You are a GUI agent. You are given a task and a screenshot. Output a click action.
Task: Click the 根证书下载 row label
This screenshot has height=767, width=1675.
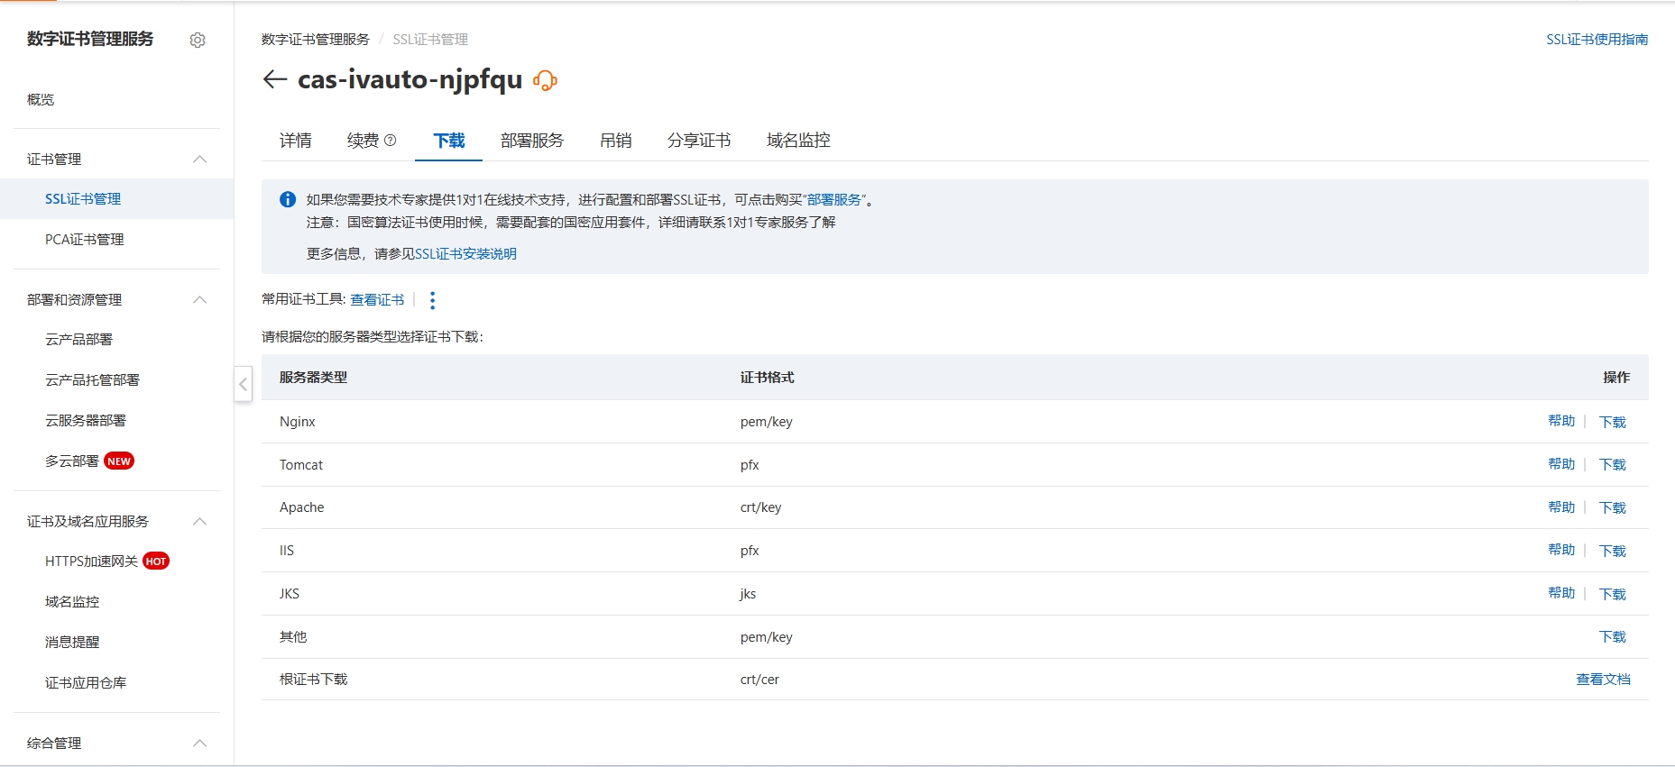coord(314,680)
